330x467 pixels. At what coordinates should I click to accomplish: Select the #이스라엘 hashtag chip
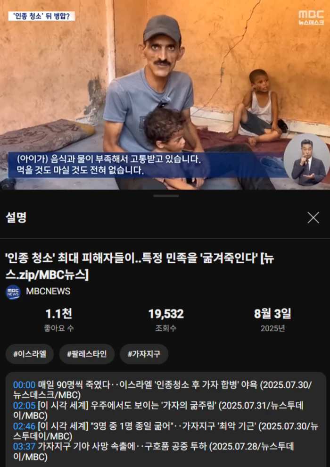29,354
